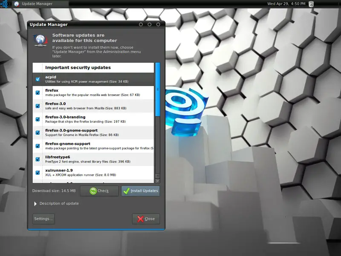This screenshot has width=341, height=256.
Task: Uncheck the xulrunner-1.9 checkbox
Action: [x=38, y=172]
